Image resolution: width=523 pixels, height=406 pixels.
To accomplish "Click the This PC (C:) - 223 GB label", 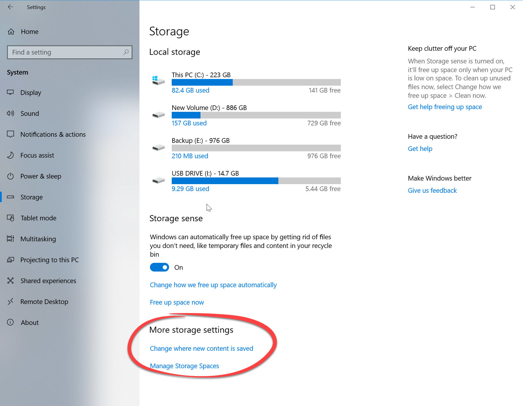I will pos(201,75).
